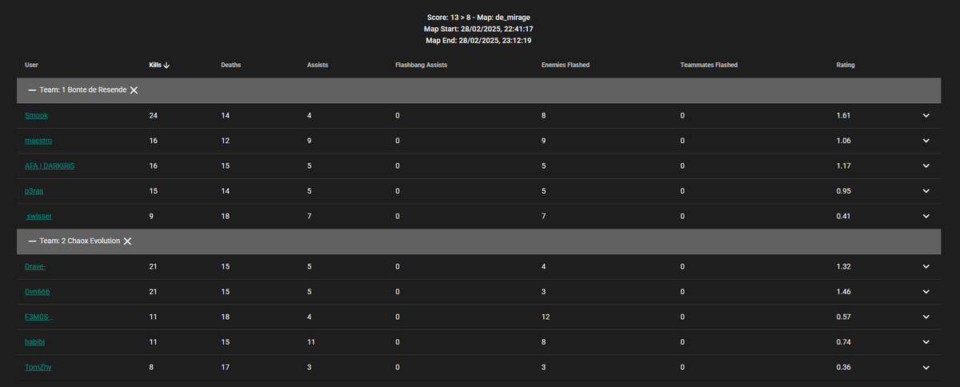Expand swisser row details
Image resolution: width=960 pixels, height=387 pixels.
coord(926,216)
